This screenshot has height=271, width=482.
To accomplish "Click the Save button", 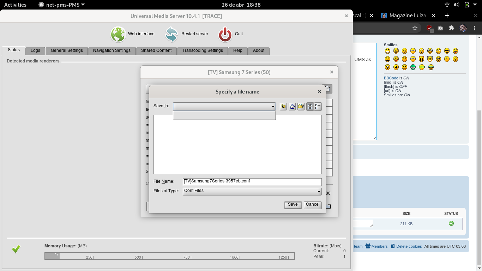I will click(293, 205).
